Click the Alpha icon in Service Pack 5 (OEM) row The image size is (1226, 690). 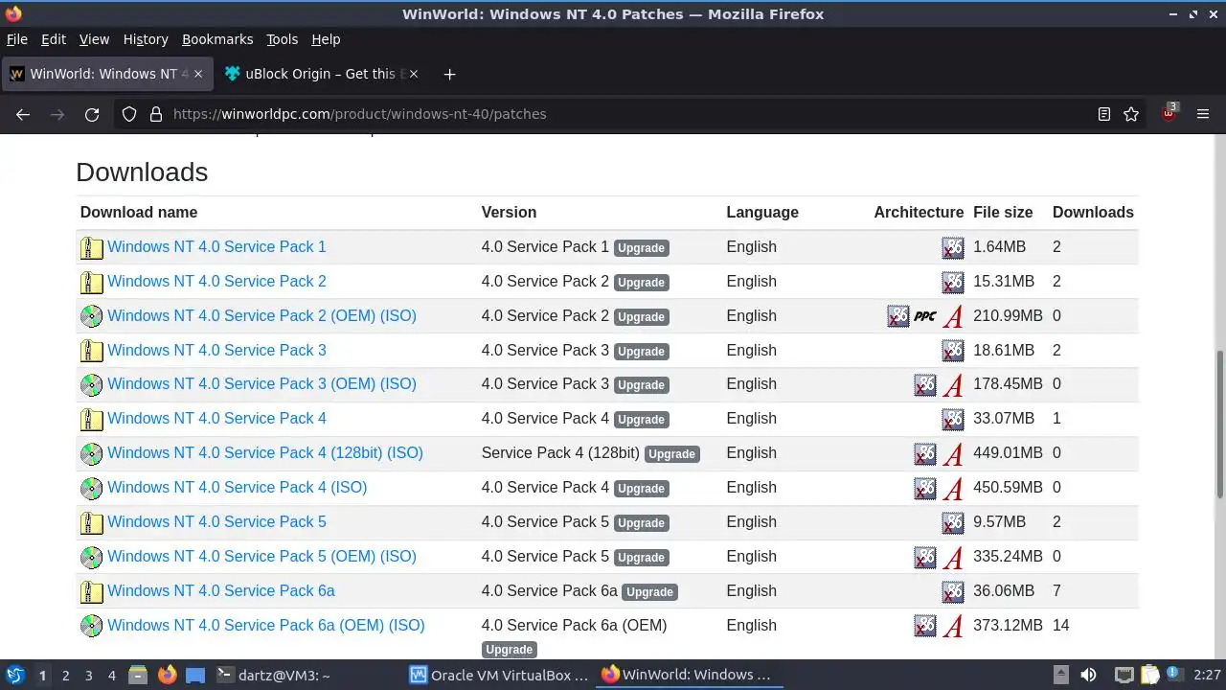point(952,558)
